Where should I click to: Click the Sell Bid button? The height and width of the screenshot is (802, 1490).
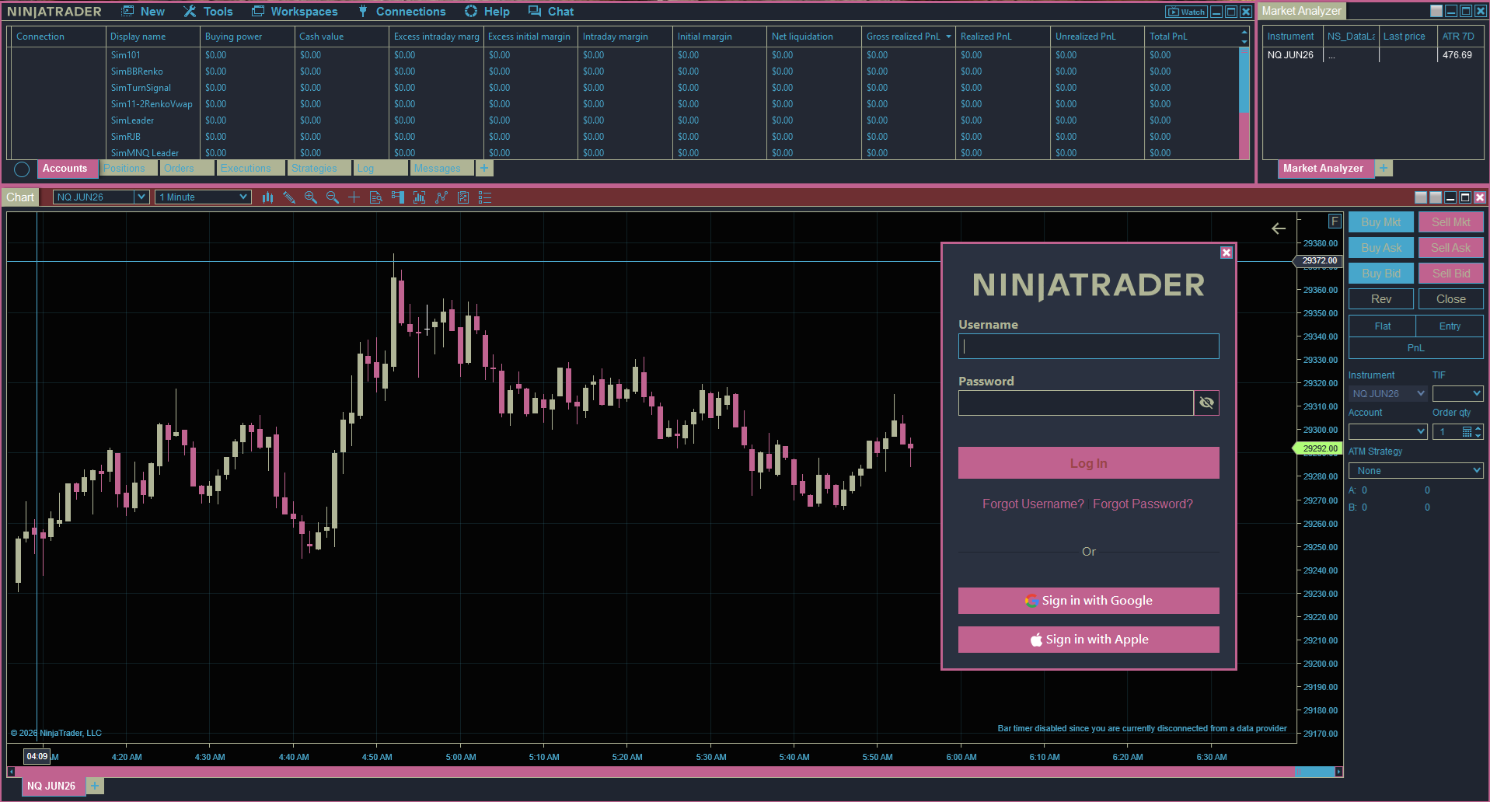[x=1451, y=274]
